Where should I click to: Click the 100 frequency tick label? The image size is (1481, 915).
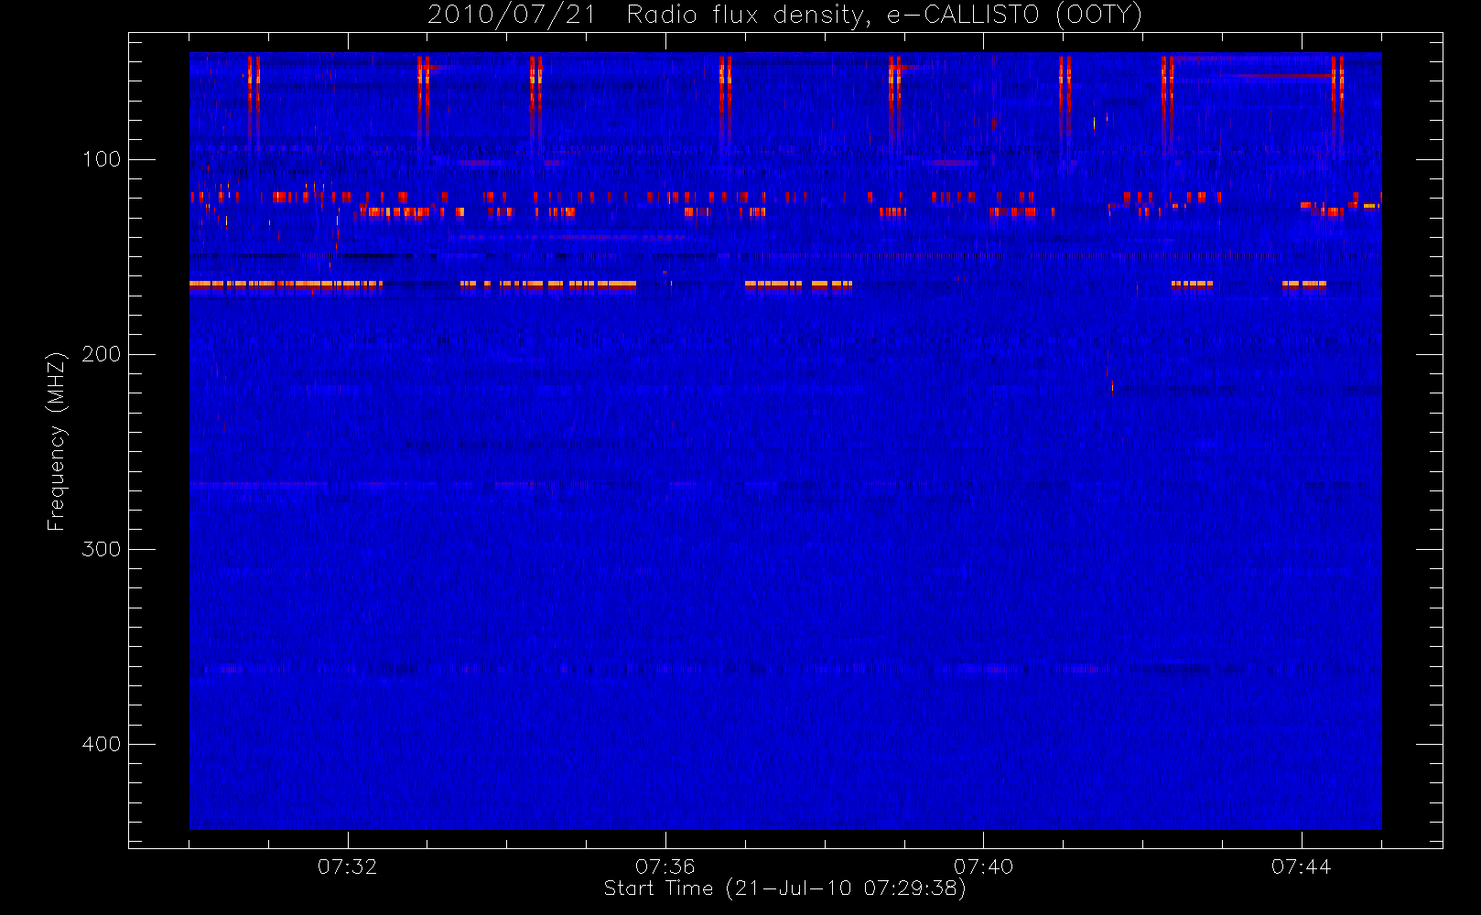[102, 159]
